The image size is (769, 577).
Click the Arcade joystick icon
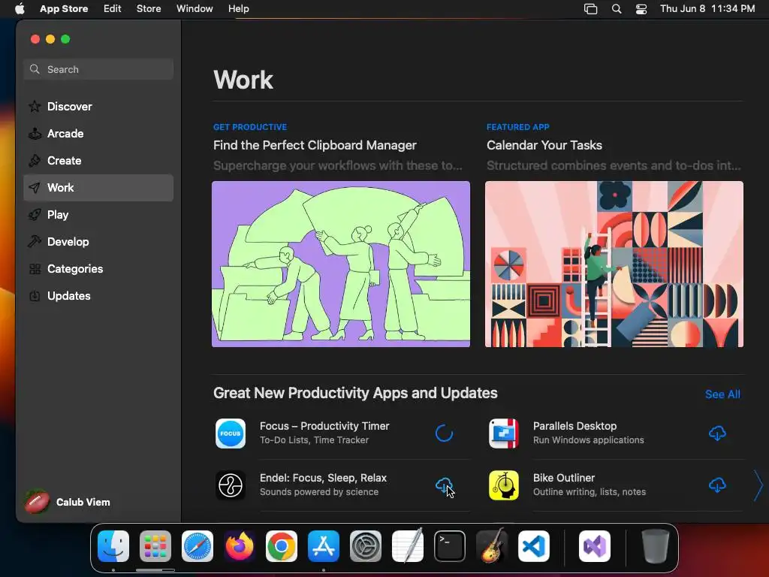pyautogui.click(x=35, y=134)
